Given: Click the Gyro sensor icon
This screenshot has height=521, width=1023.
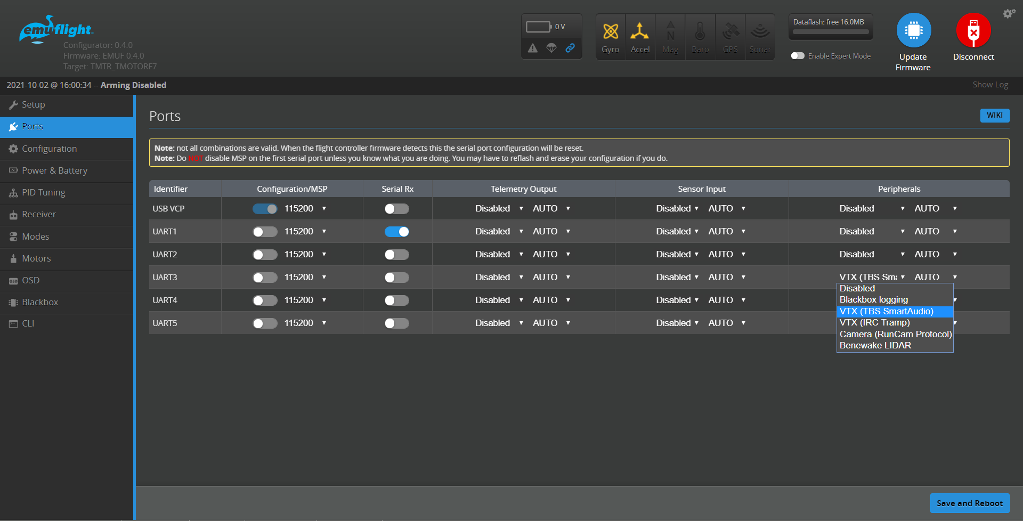Looking at the screenshot, I should [x=610, y=32].
